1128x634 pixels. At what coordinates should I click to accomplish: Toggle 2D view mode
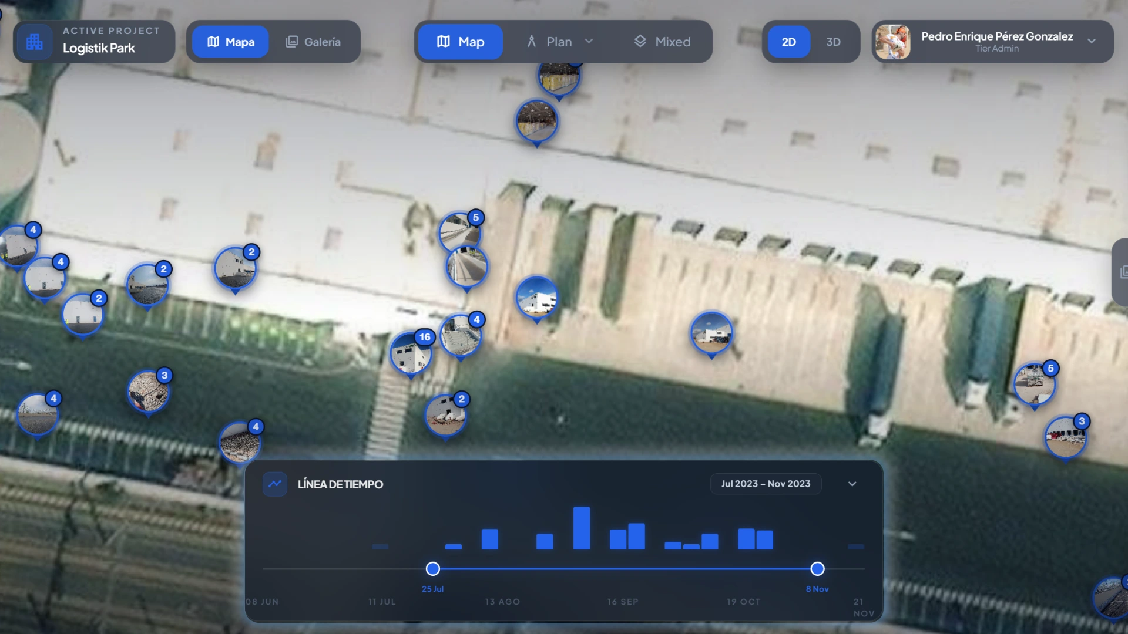pos(789,42)
